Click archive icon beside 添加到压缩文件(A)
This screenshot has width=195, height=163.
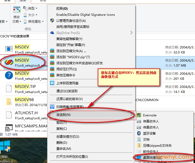click(x=52, y=51)
